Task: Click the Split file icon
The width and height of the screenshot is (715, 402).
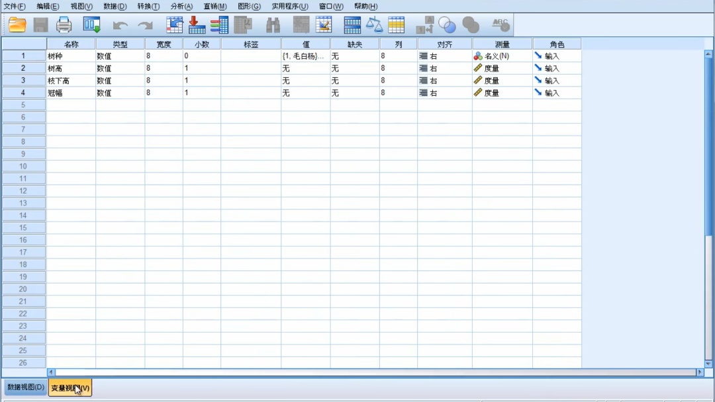Action: click(x=352, y=25)
